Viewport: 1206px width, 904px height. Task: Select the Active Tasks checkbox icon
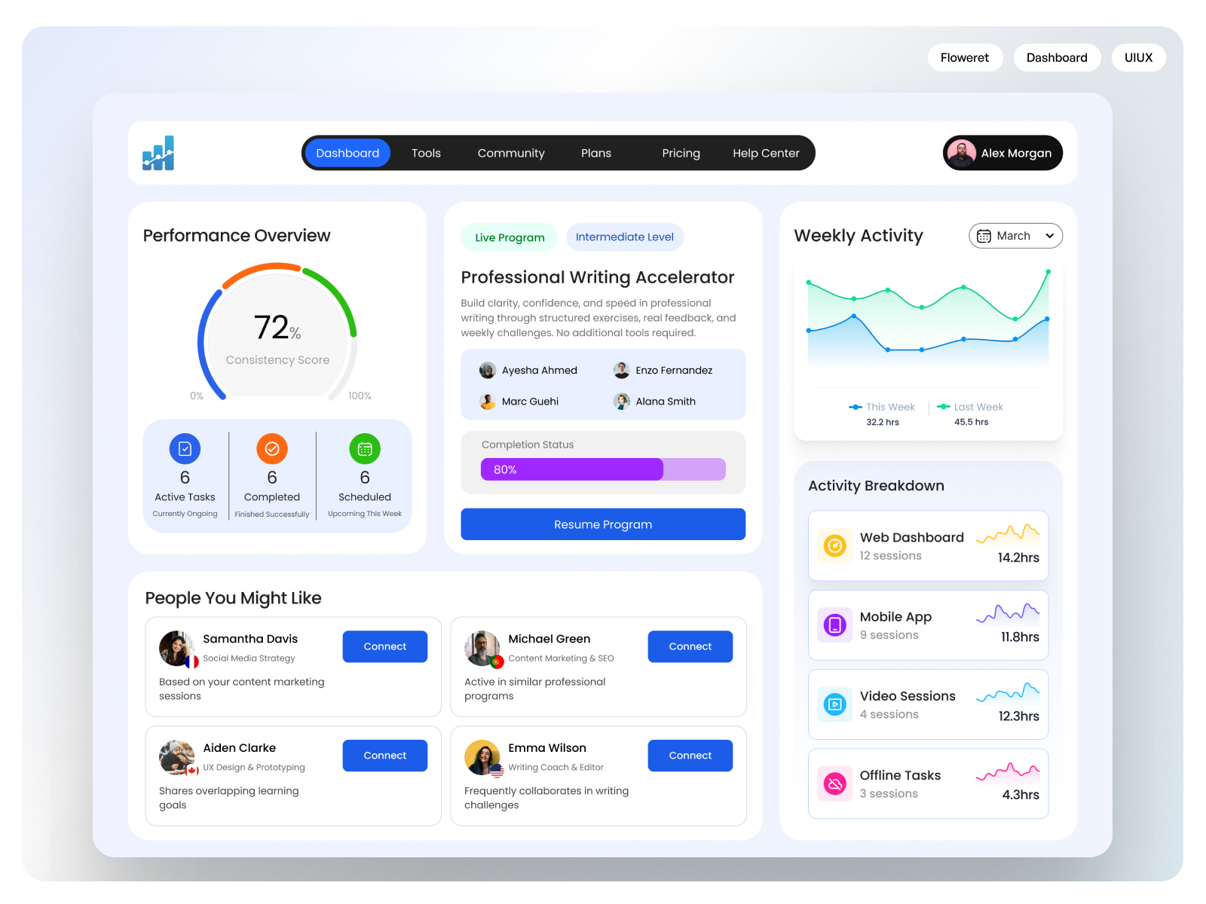point(185,449)
